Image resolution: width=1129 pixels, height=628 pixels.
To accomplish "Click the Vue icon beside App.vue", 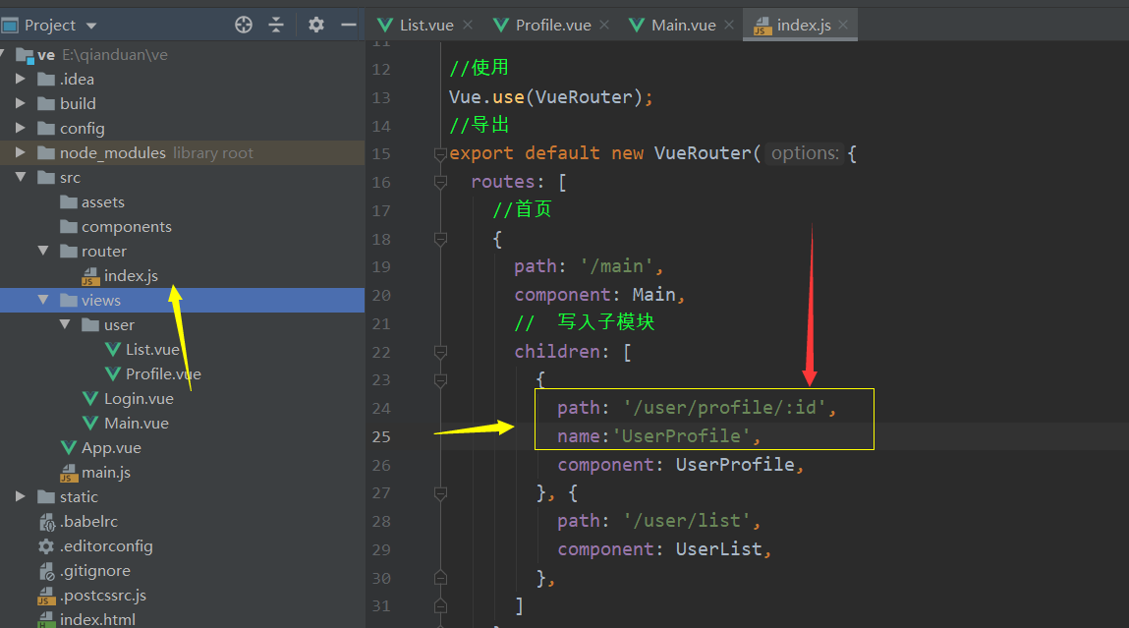I will pyautogui.click(x=69, y=448).
